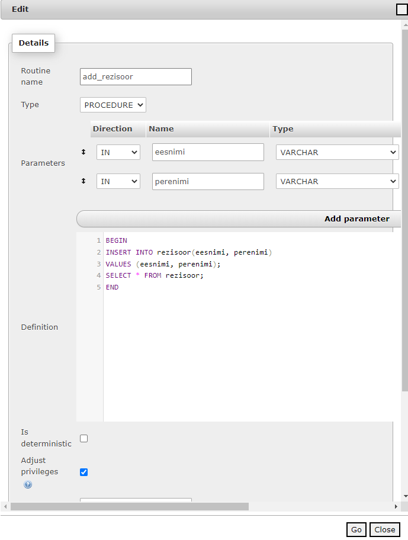The height and width of the screenshot is (540, 408).
Task: Enable the Is deterministic checkbox
Action: coord(83,438)
